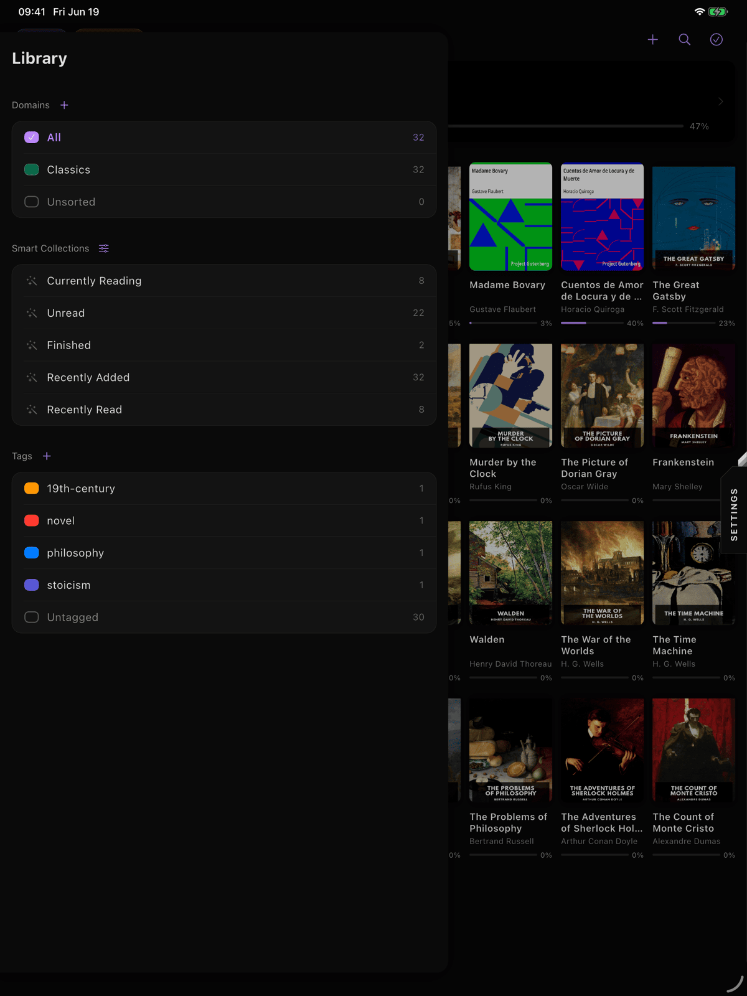Tap the Untagged count 30
The image size is (747, 996).
point(418,617)
